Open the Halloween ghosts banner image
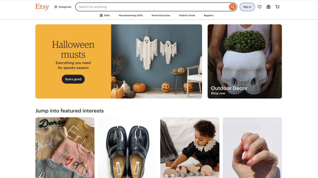Screen dimensions: 318x178 [157, 61]
